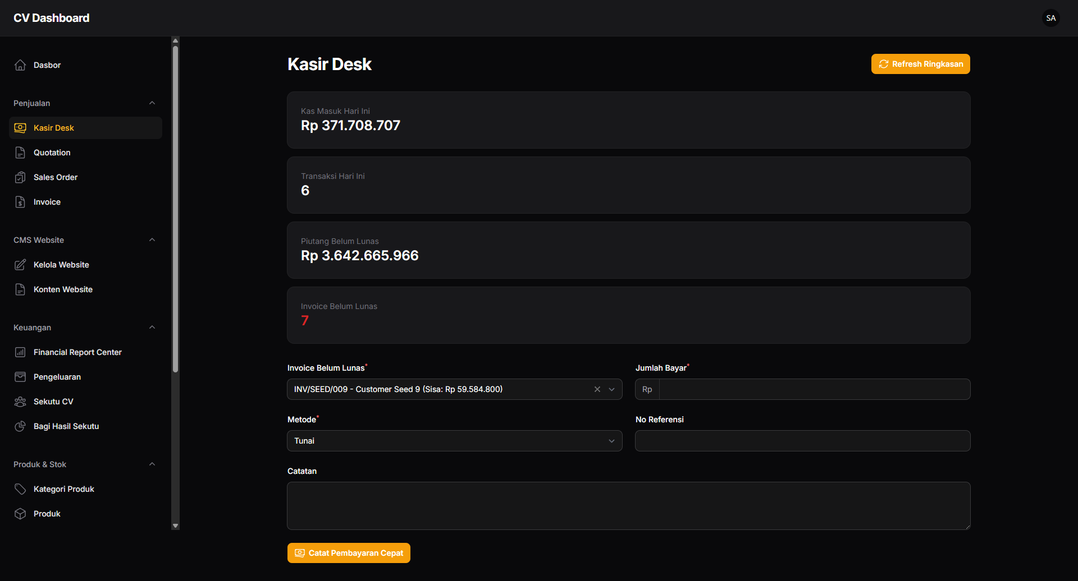Select the Kelola Website pencil icon
Image resolution: width=1078 pixels, height=581 pixels.
click(20, 264)
